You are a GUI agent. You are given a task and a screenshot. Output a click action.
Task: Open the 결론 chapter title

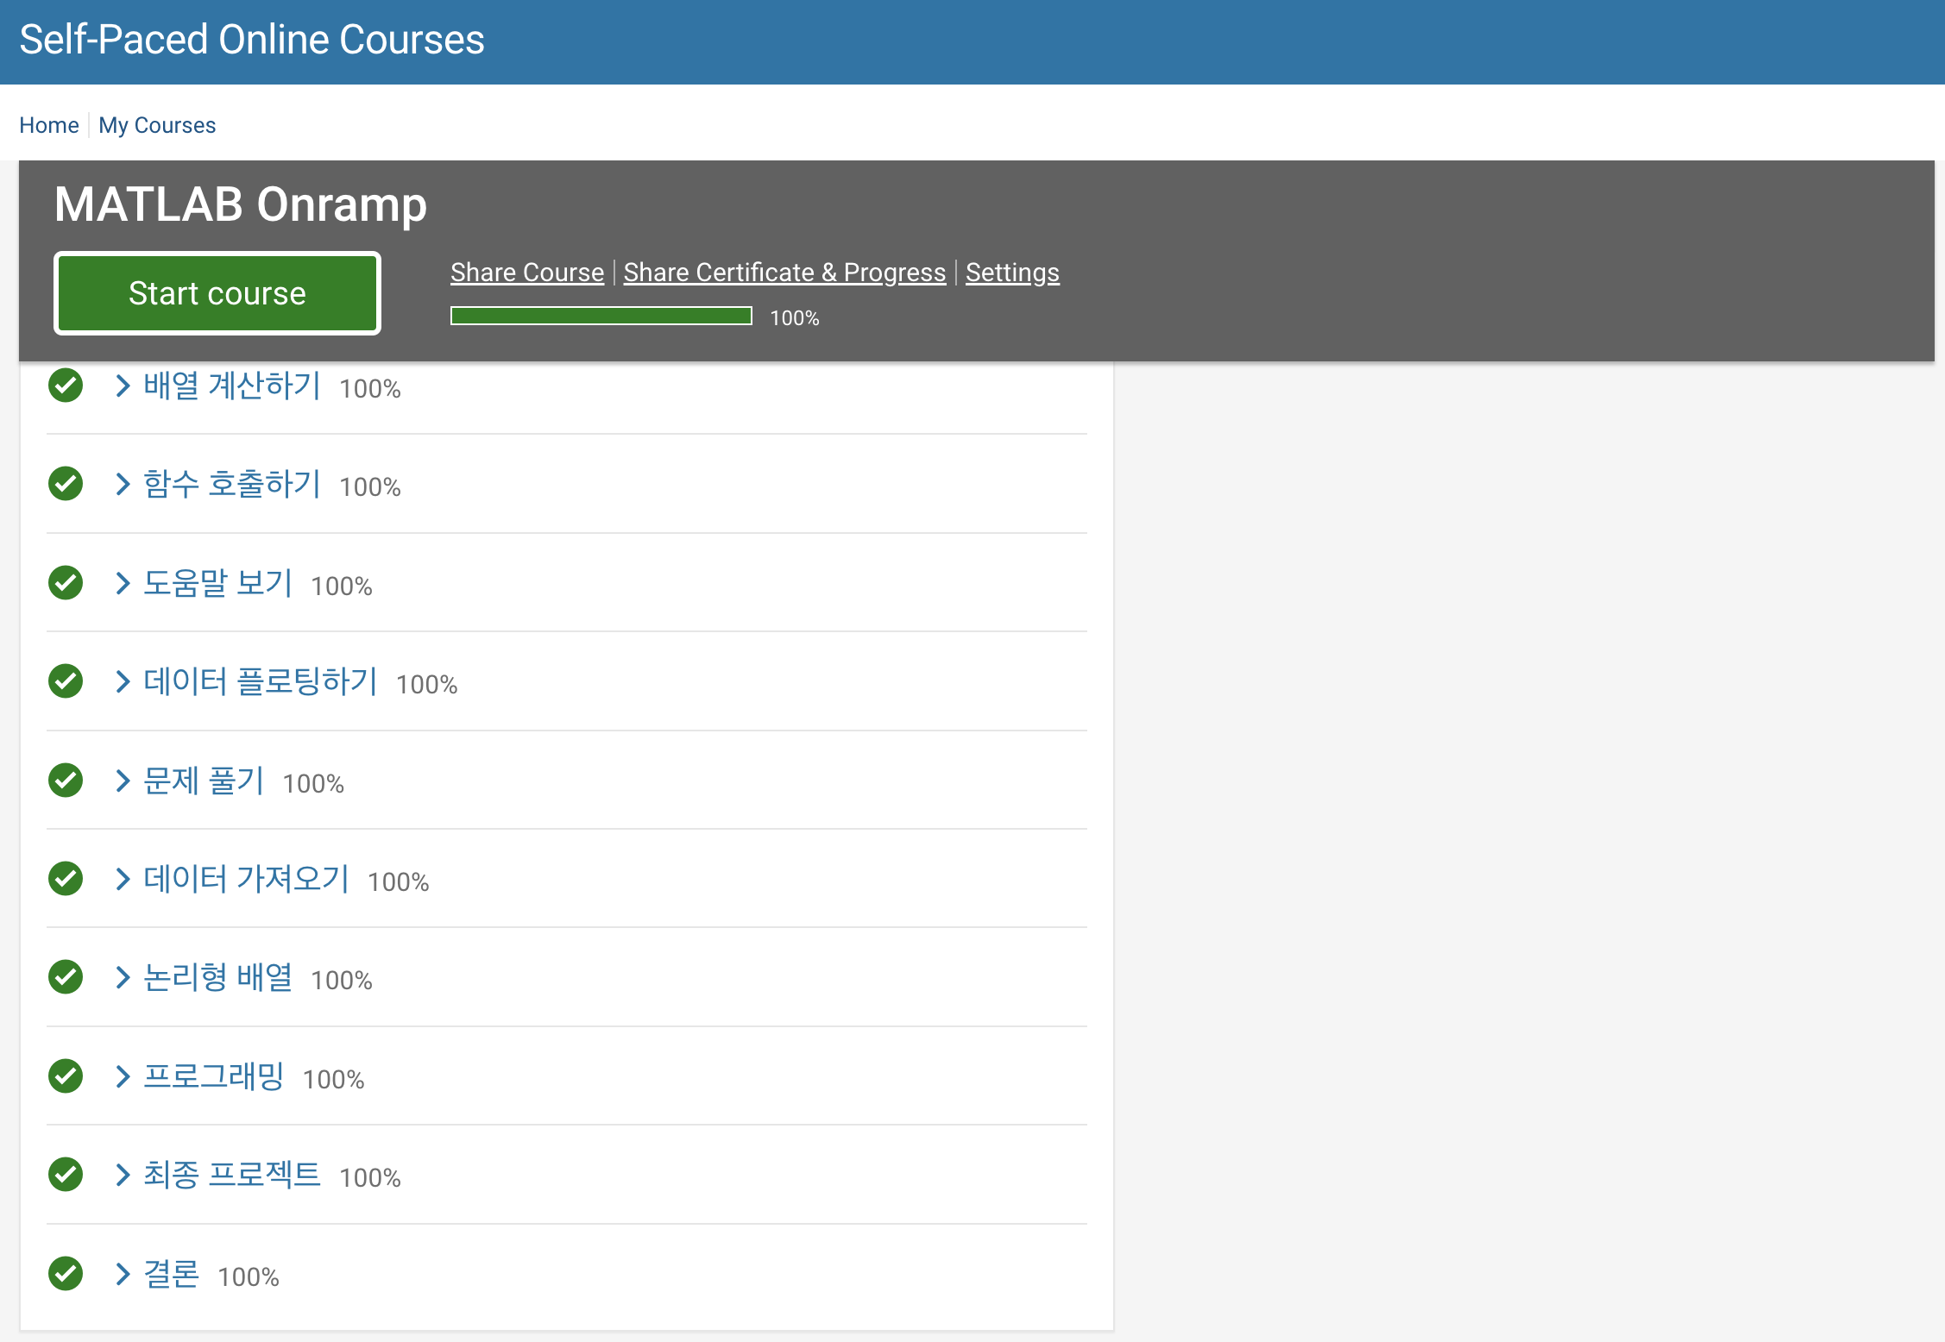pyautogui.click(x=172, y=1274)
